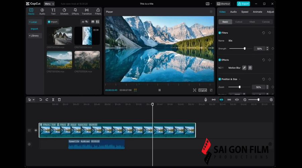Expand the Library section in media sidebar
This screenshot has width=302, height=168.
[34, 36]
